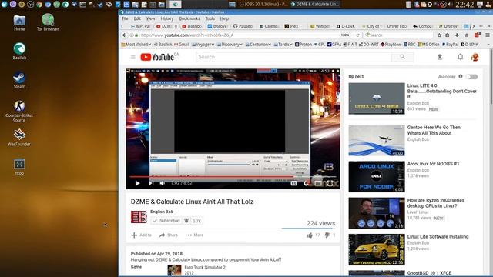The height and width of the screenshot is (277, 493).
Task: Open the More actions menu
Action: click(x=194, y=235)
